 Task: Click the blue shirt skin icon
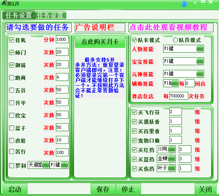(184, 4)
